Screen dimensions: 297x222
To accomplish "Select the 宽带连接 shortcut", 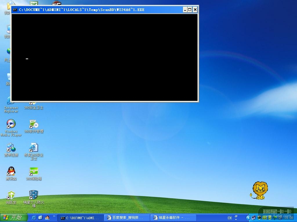I will [x=11, y=150].
